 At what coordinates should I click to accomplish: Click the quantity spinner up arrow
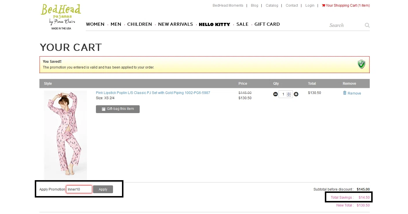(289, 93)
